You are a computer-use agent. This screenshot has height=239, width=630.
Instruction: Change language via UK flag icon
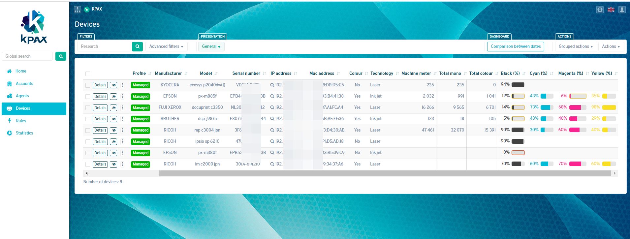coord(611,10)
